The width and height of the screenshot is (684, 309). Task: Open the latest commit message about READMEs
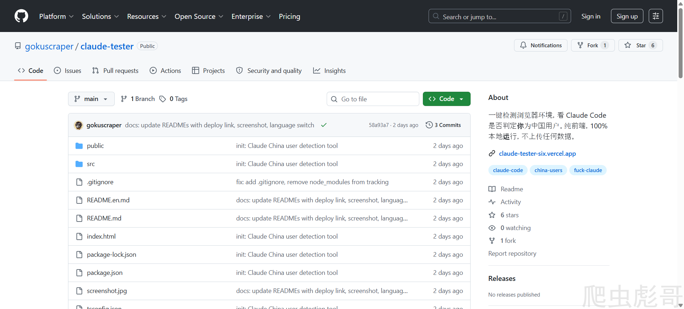pos(219,125)
